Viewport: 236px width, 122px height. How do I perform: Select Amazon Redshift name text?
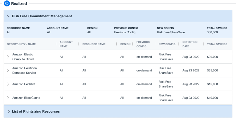click(24, 84)
